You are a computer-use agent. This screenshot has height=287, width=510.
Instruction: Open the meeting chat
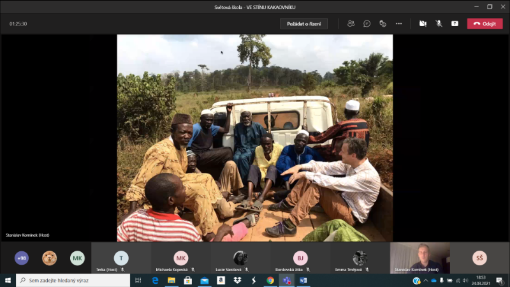pos(367,24)
